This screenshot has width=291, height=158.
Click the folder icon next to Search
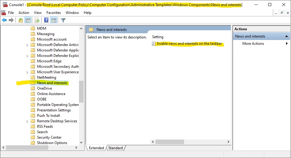(x=33, y=132)
